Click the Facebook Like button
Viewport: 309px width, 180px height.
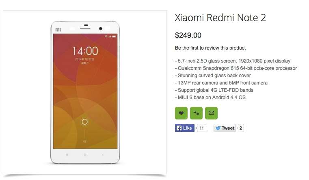[x=185, y=128]
